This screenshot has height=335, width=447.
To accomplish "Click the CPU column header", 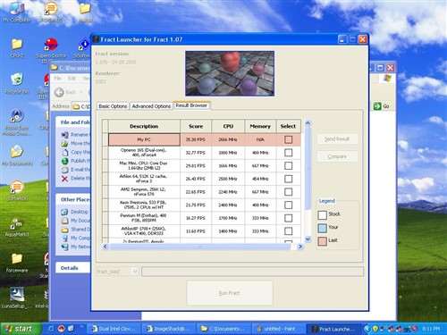I will (228, 126).
